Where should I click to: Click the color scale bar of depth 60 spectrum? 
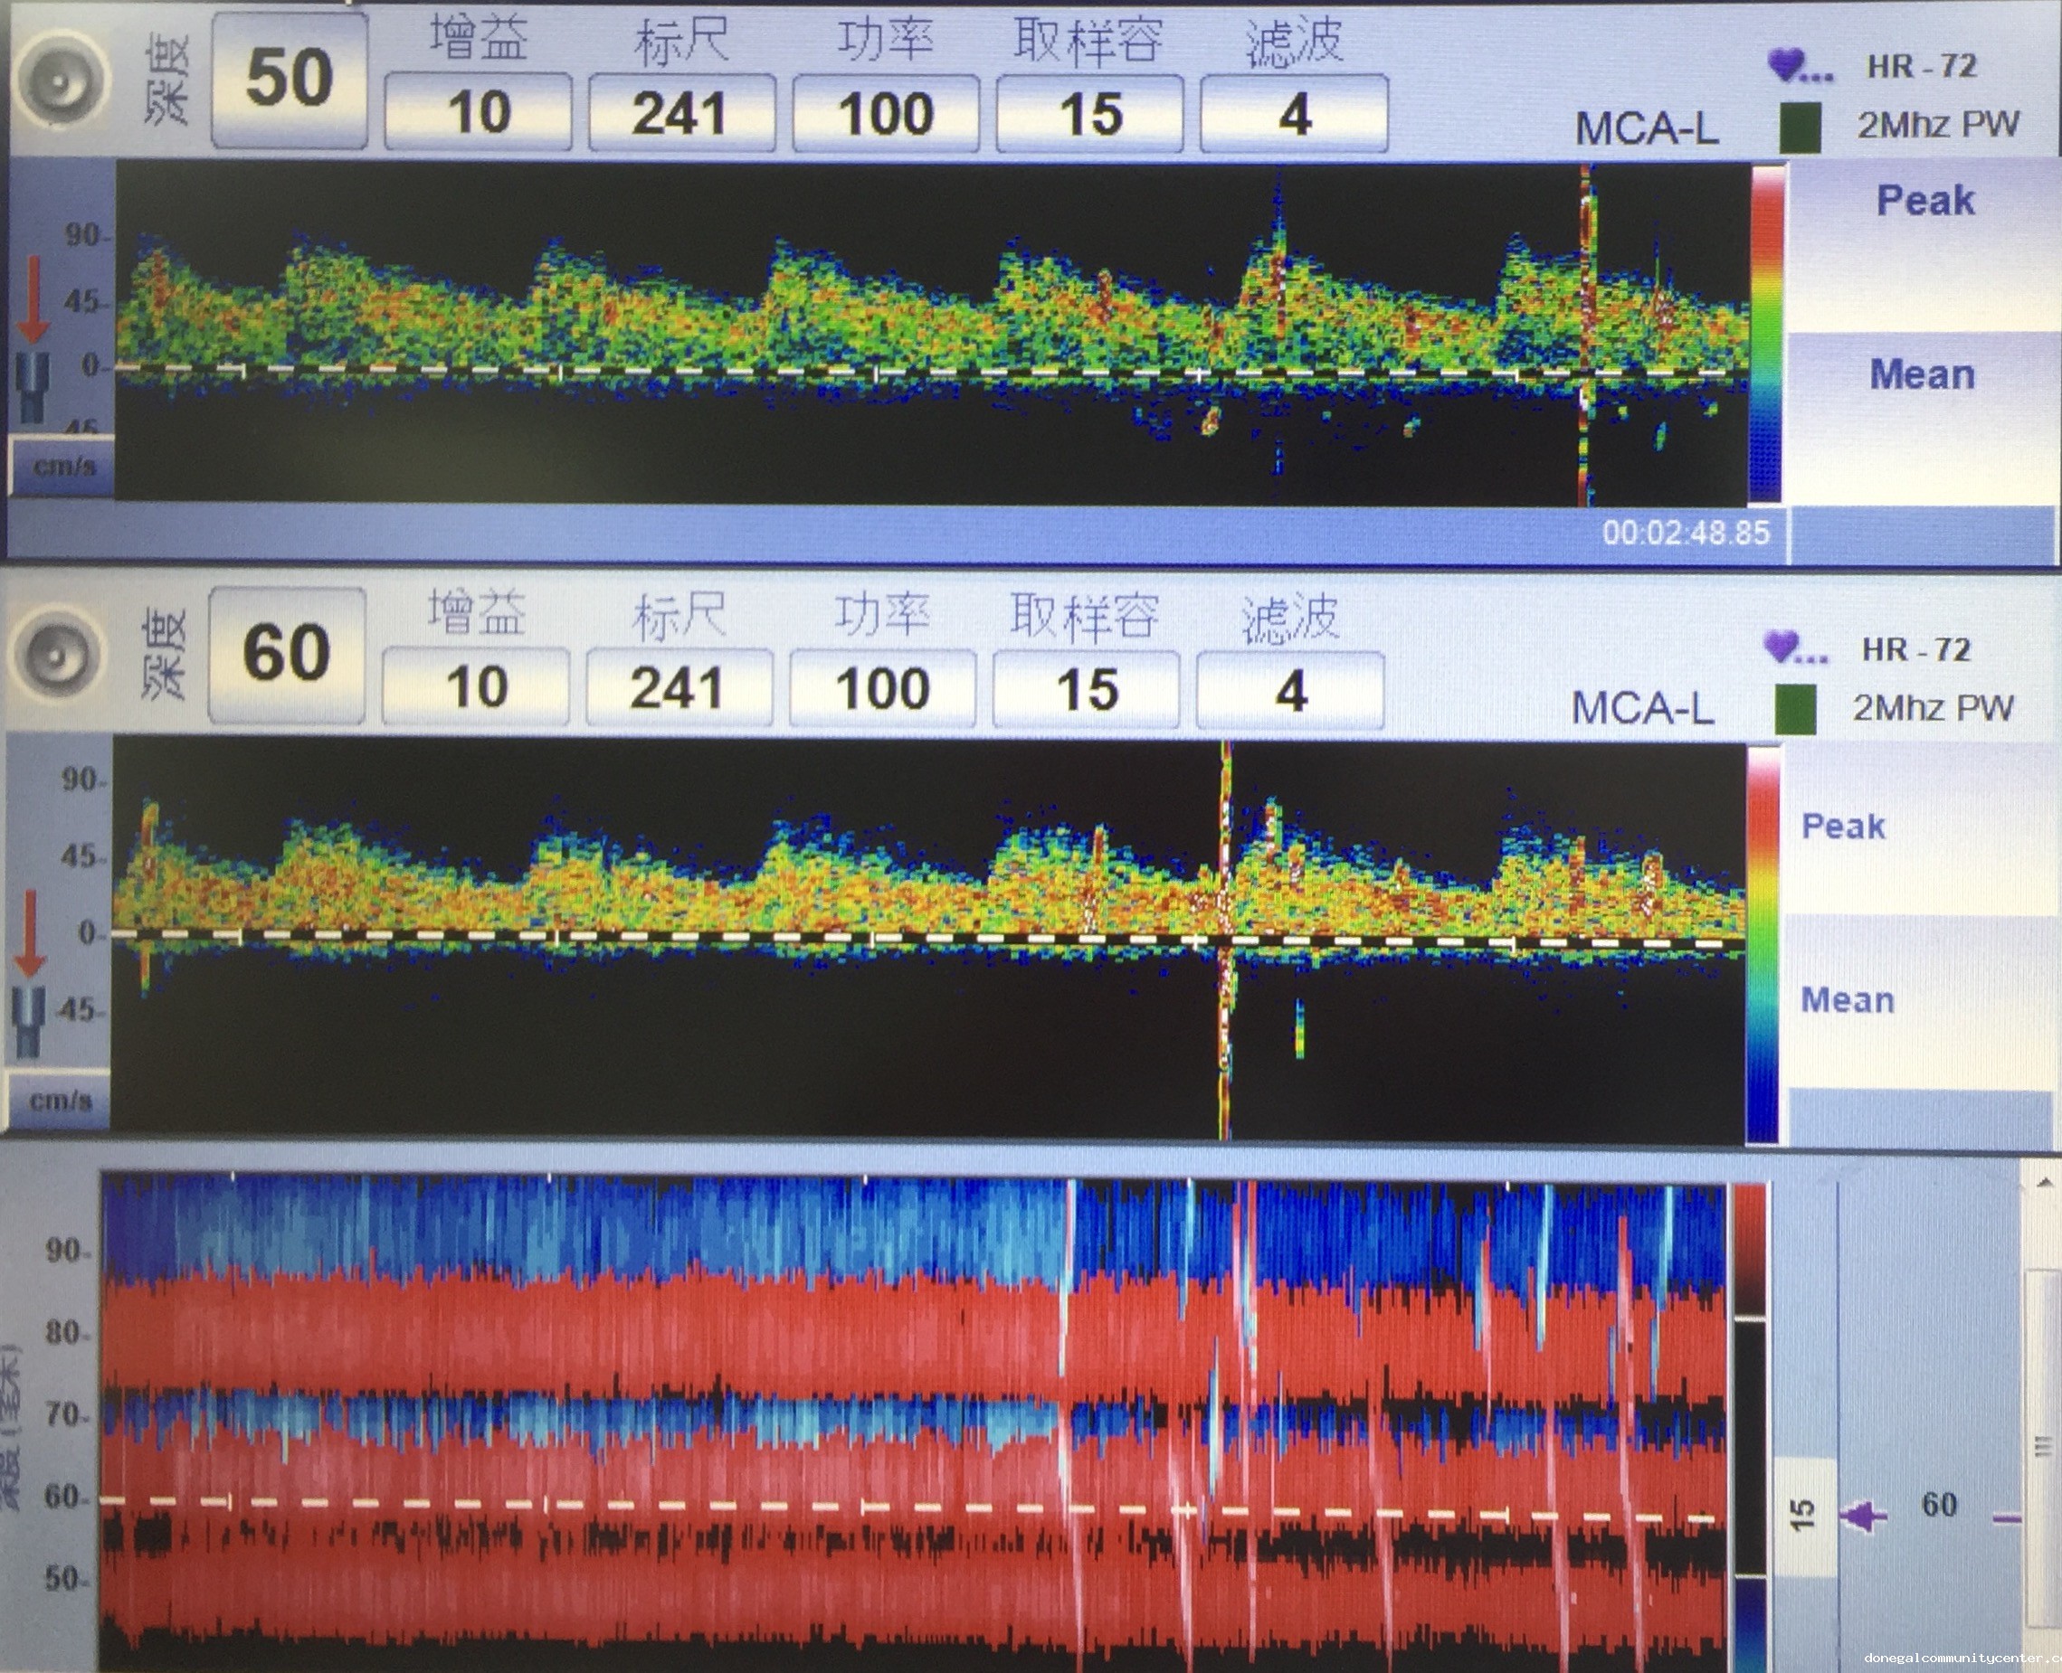coord(1763,945)
